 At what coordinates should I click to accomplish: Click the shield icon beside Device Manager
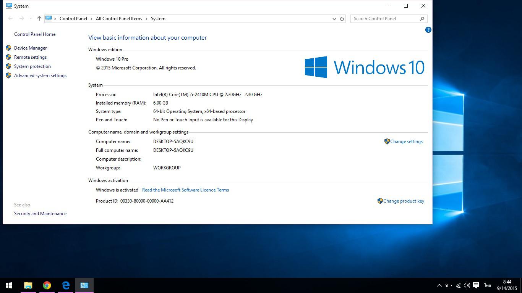[8, 48]
